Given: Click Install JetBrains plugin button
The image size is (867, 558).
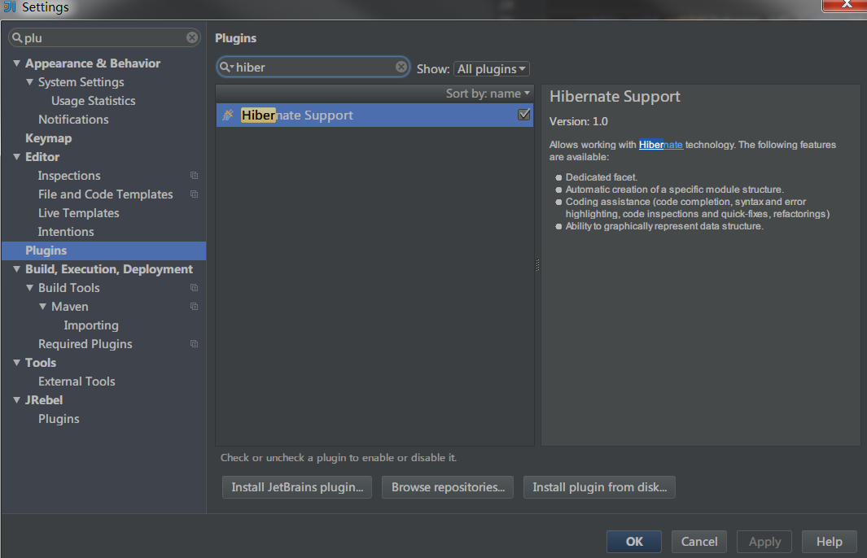Looking at the screenshot, I should (297, 487).
